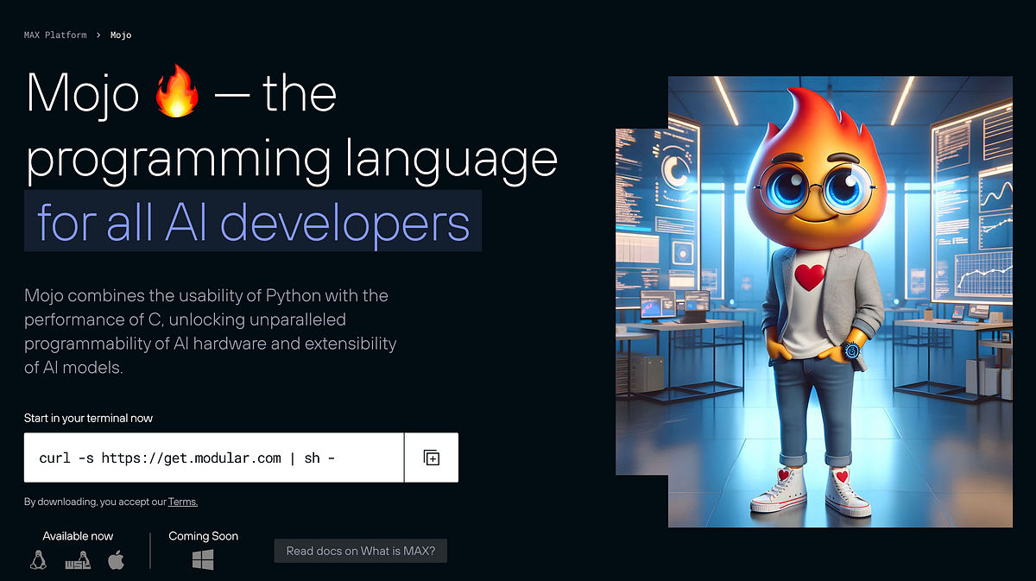
Task: Click the copy command icon
Action: [x=430, y=458]
